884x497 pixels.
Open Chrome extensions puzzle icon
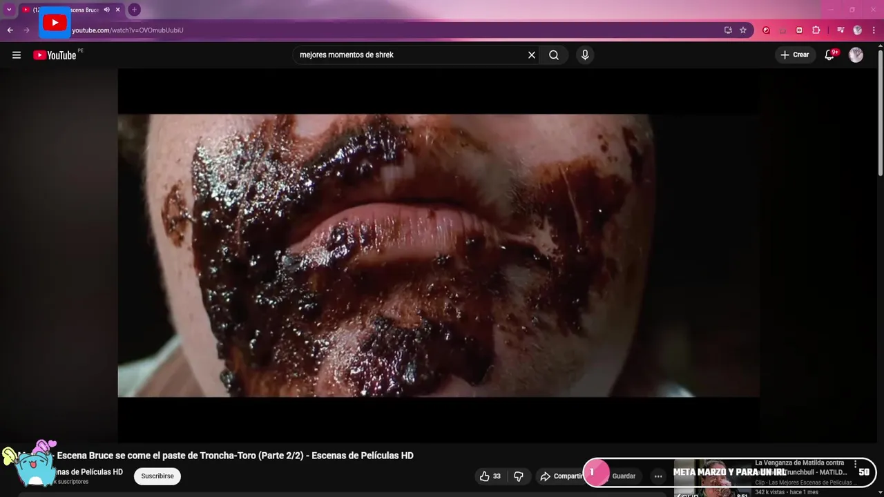pyautogui.click(x=816, y=30)
